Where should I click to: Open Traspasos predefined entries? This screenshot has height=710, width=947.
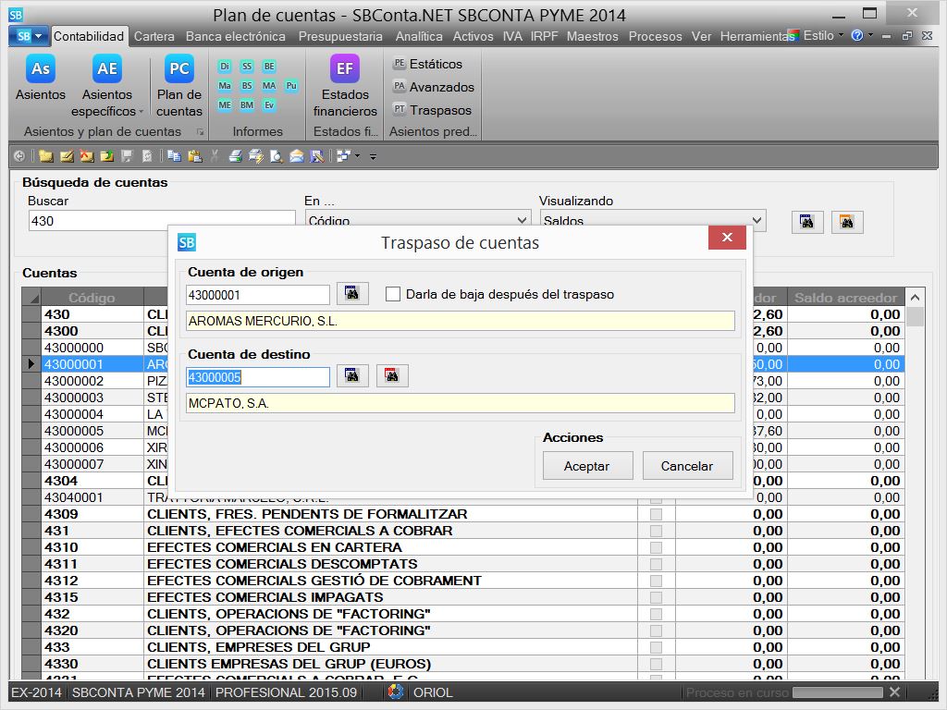coord(432,110)
